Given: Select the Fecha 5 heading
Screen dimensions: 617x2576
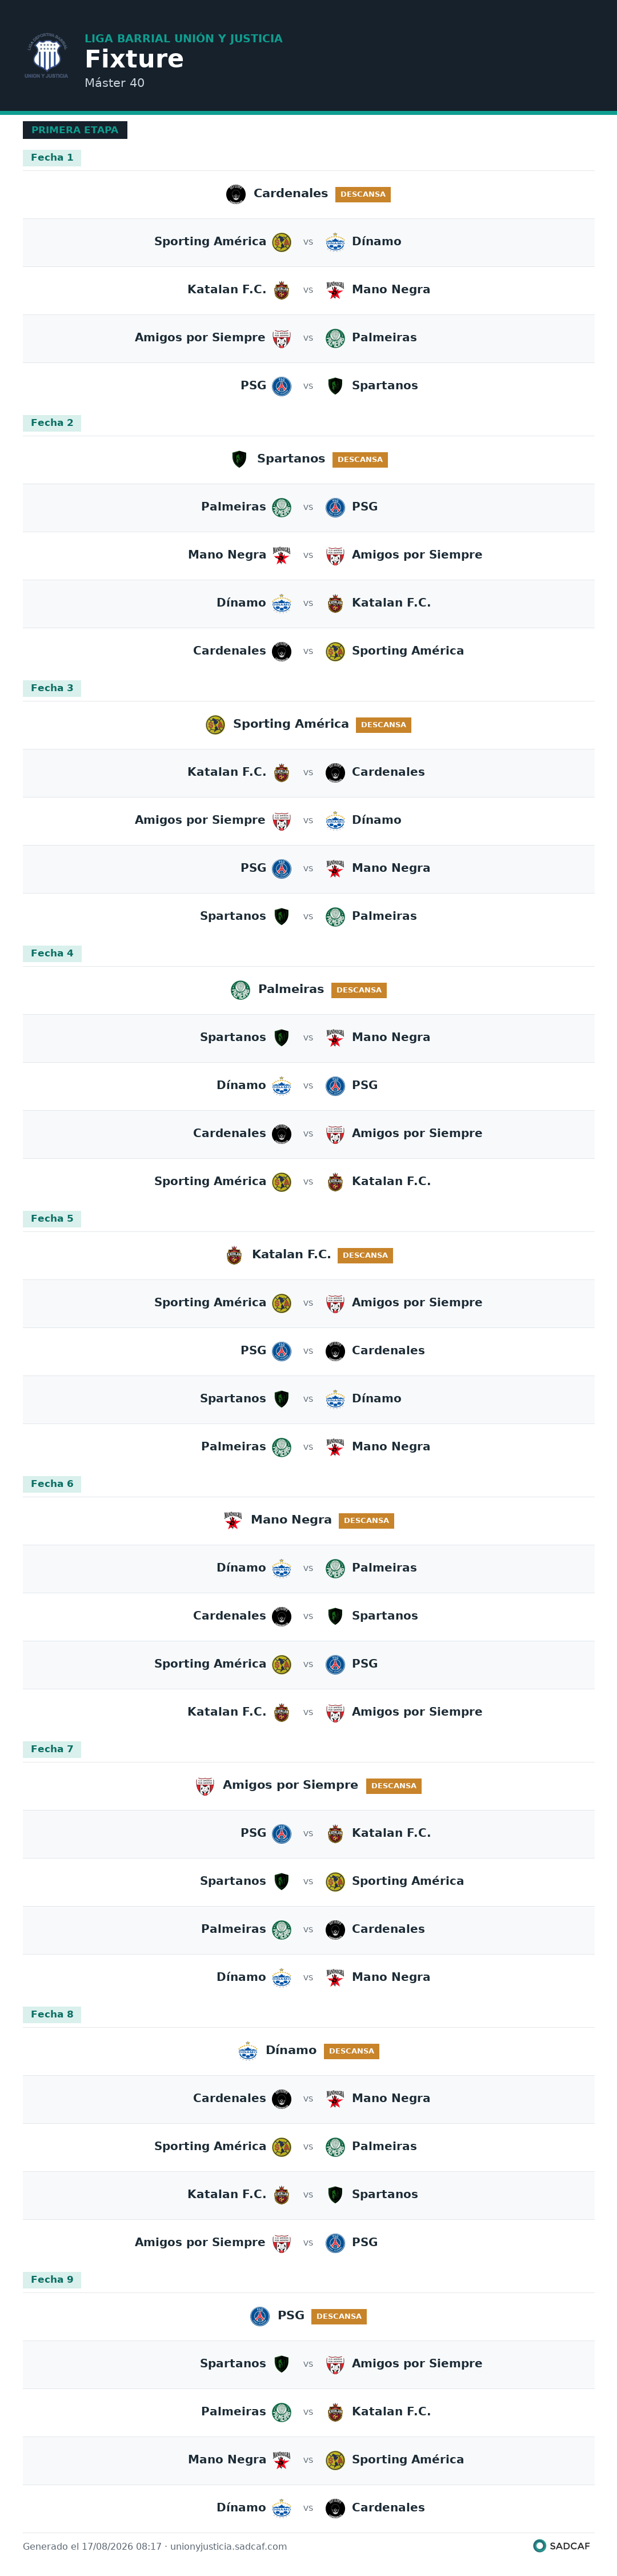Looking at the screenshot, I should tap(52, 1219).
